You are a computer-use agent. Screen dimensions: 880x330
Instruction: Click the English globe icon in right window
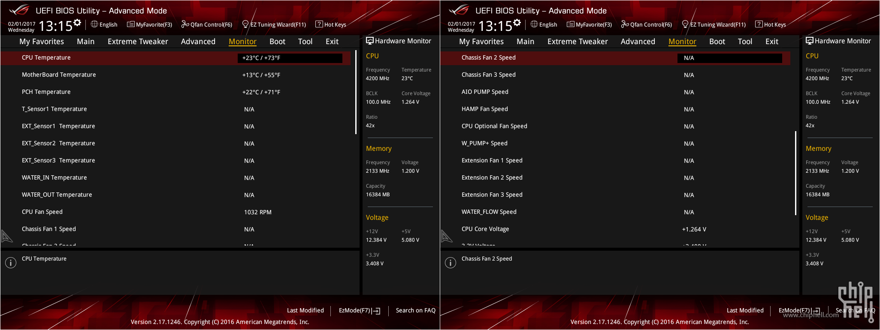(x=534, y=24)
